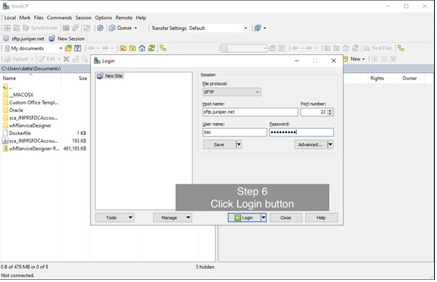Open the Login button dropdown arrow

click(263, 218)
